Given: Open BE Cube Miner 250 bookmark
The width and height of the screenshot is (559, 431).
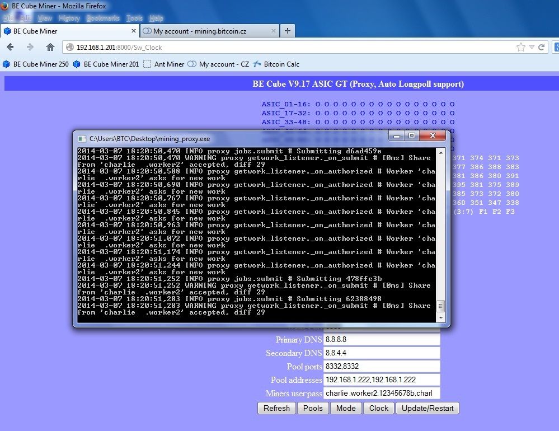Looking at the screenshot, I should pyautogui.click(x=36, y=64).
